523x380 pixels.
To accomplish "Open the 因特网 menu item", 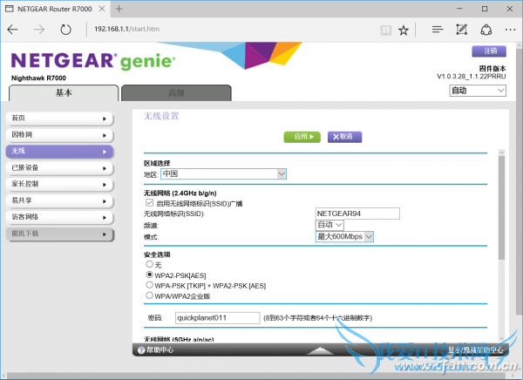I will (59, 135).
